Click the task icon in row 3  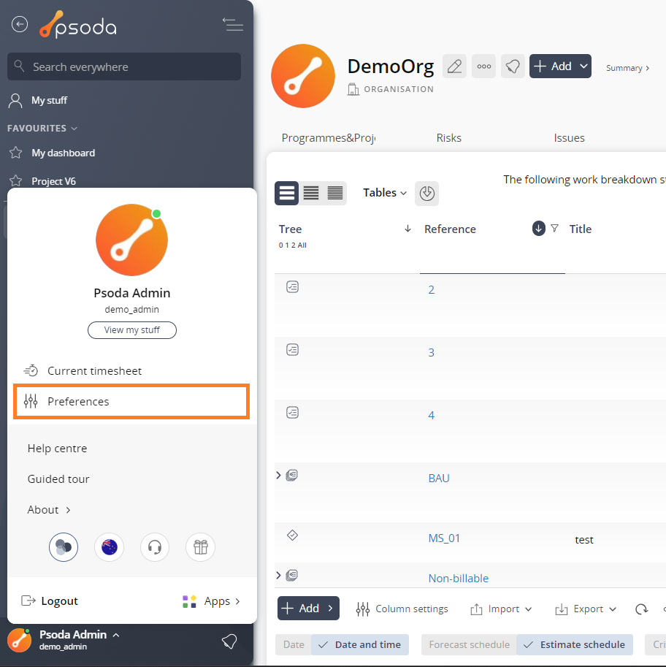tap(293, 350)
